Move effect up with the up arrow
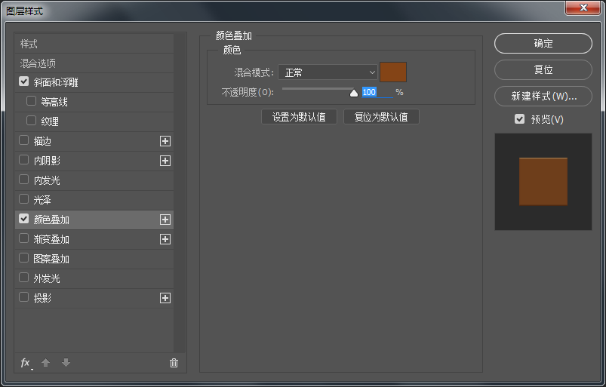The width and height of the screenshot is (606, 387). pos(45,363)
